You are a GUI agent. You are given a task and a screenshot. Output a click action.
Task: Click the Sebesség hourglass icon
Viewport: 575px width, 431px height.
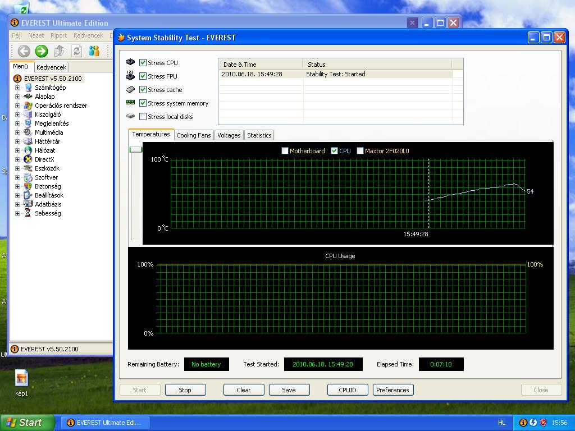(28, 213)
